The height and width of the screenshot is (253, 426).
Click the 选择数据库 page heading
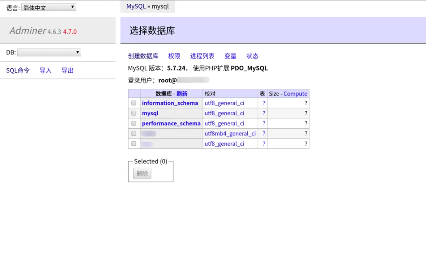click(152, 31)
